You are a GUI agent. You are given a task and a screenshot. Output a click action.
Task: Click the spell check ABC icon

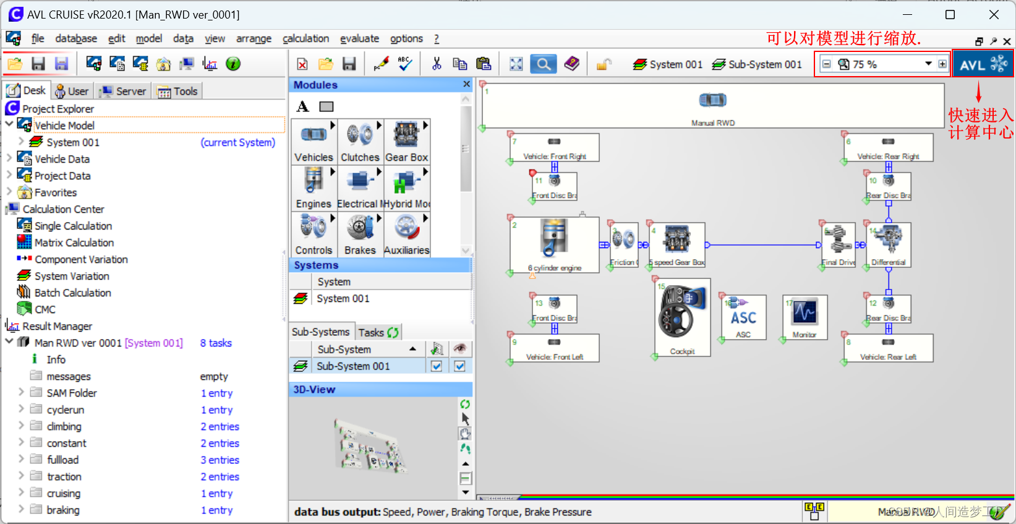coord(405,64)
